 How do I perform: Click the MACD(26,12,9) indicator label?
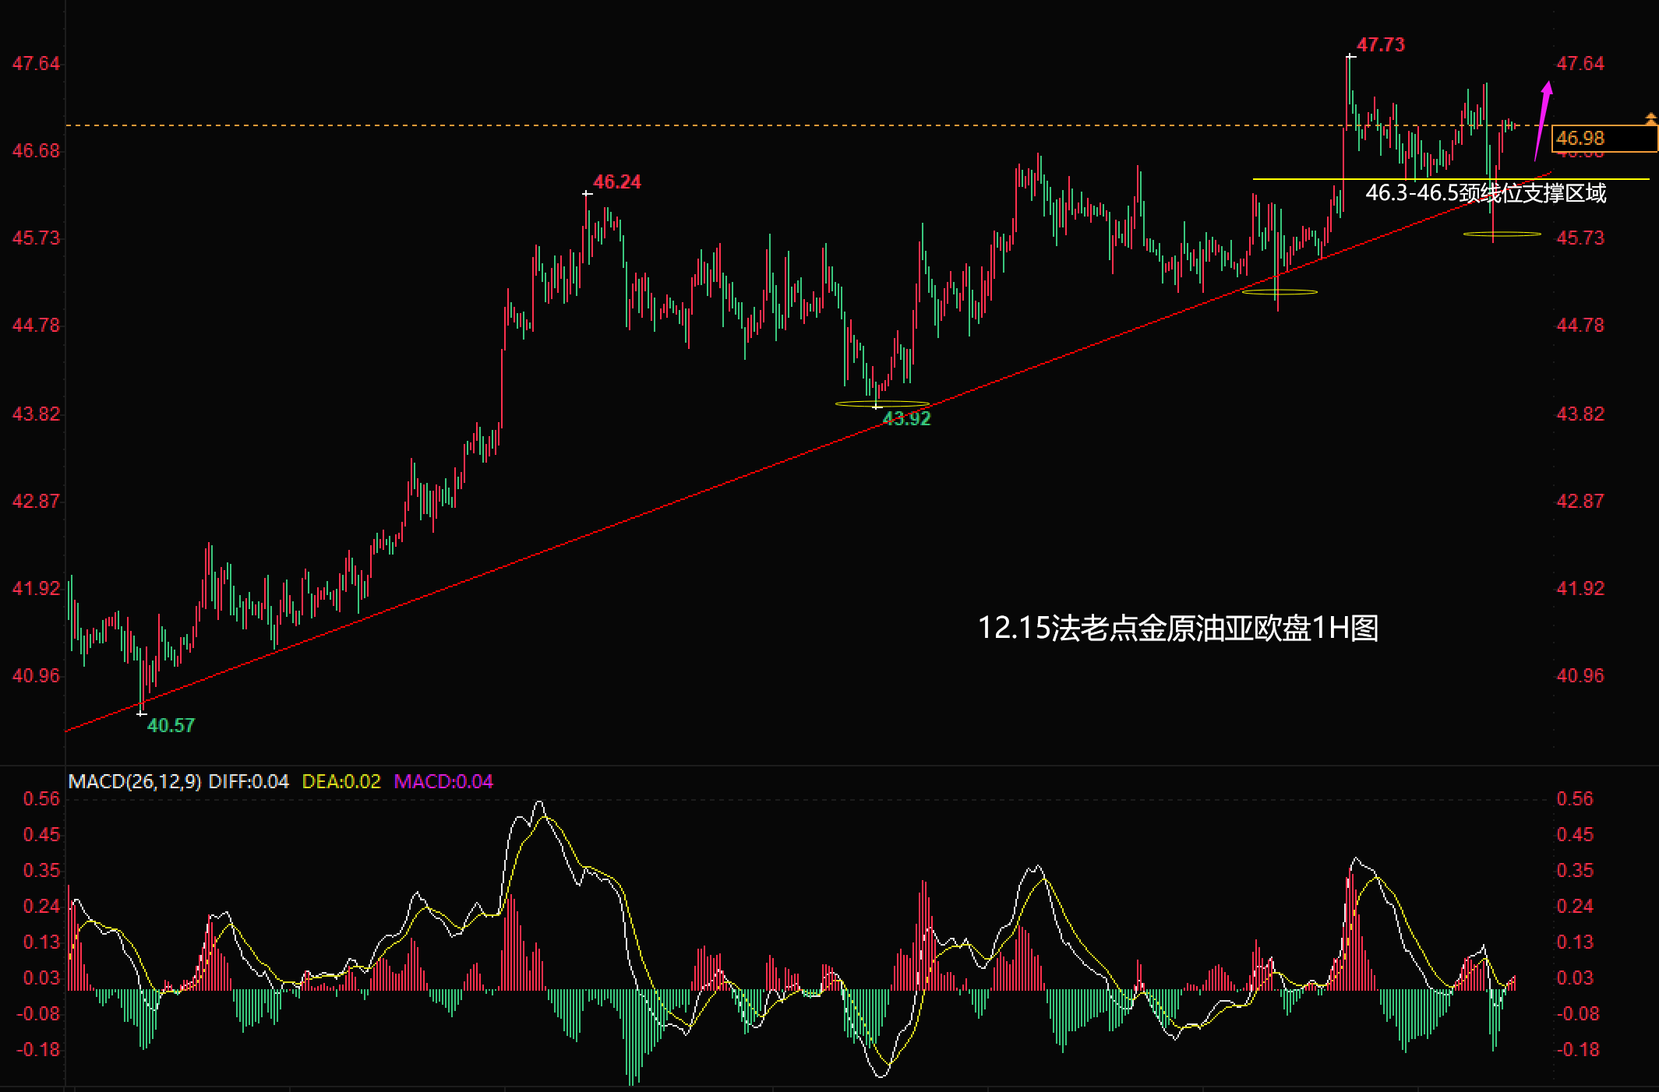coord(134,781)
